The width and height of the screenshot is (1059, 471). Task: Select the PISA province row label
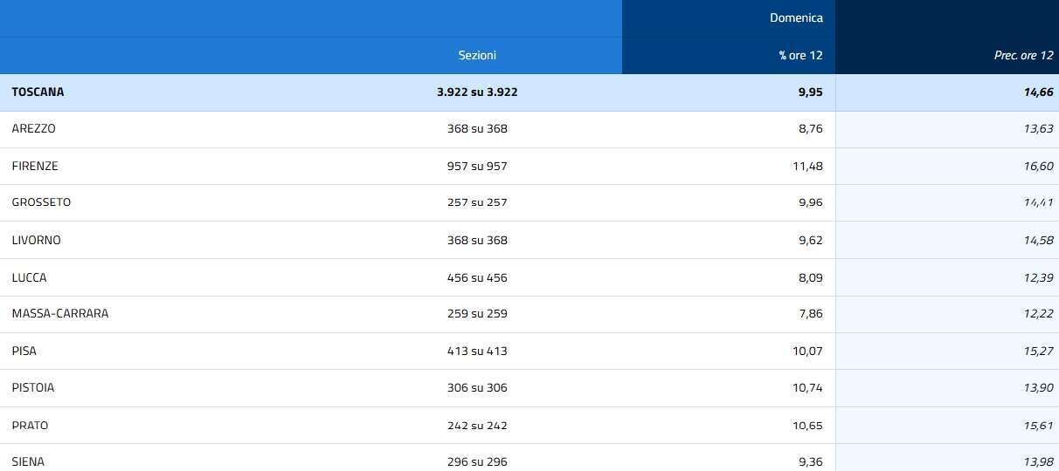point(24,351)
